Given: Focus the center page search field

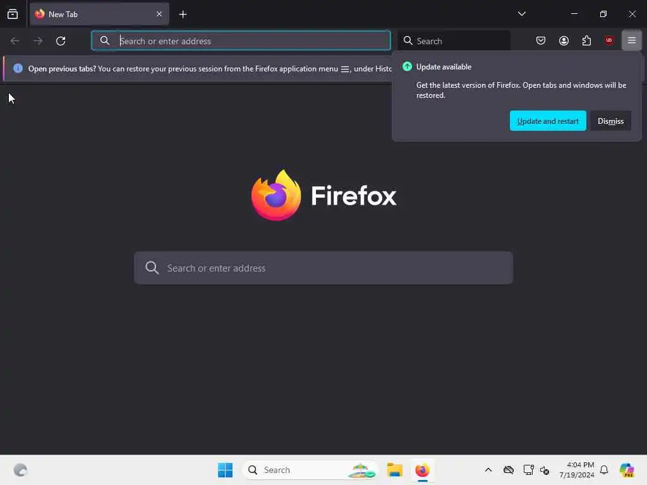Looking at the screenshot, I should pyautogui.click(x=323, y=268).
